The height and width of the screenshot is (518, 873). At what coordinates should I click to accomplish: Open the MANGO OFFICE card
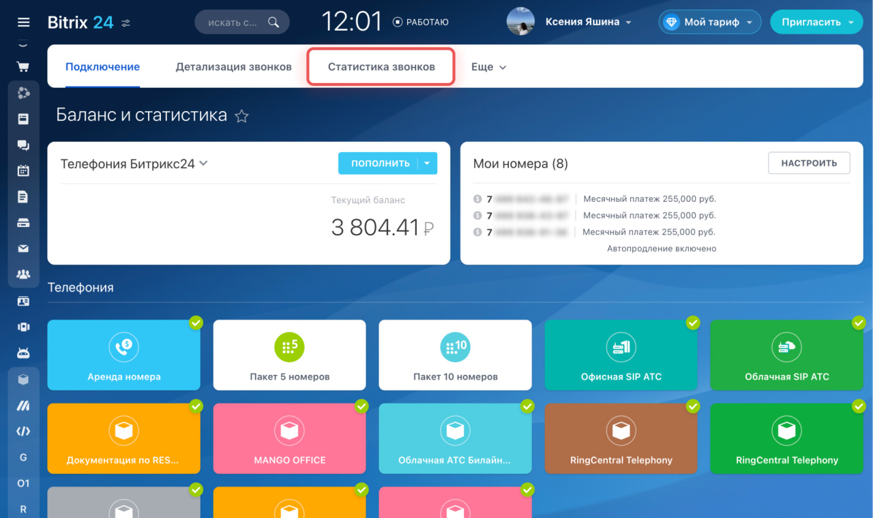[289, 438]
